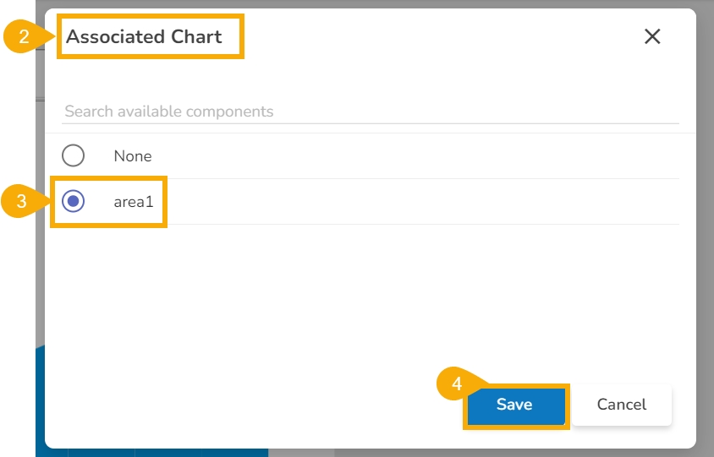
Task: Select the None radio button
Action: (x=74, y=155)
